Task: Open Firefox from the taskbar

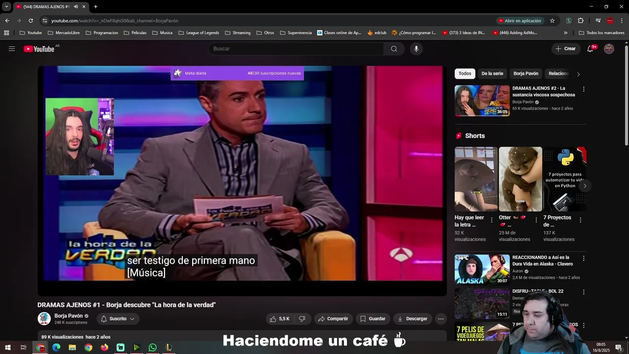Action: tap(104, 348)
